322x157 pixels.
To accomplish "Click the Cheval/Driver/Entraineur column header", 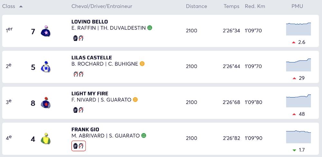I will point(102,6).
